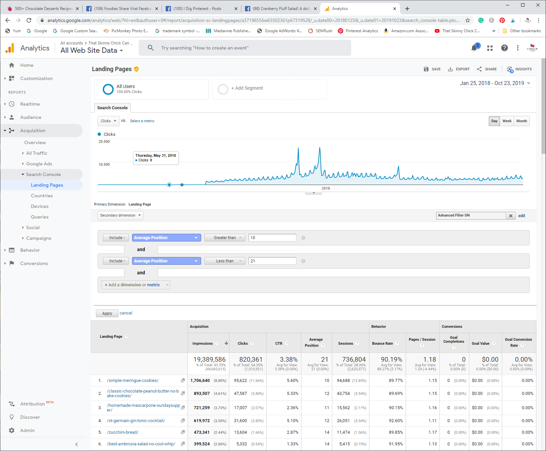
Task: Open the Clicks metric dropdown
Action: click(x=108, y=121)
